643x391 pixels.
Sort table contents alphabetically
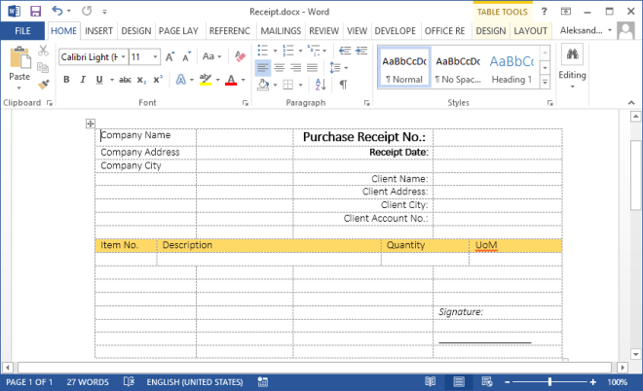(x=321, y=85)
